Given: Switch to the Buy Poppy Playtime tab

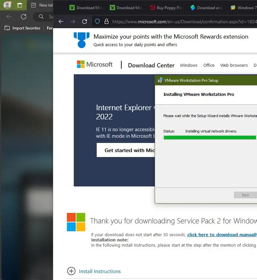Looking at the screenshot, I should pyautogui.click(x=166, y=8).
